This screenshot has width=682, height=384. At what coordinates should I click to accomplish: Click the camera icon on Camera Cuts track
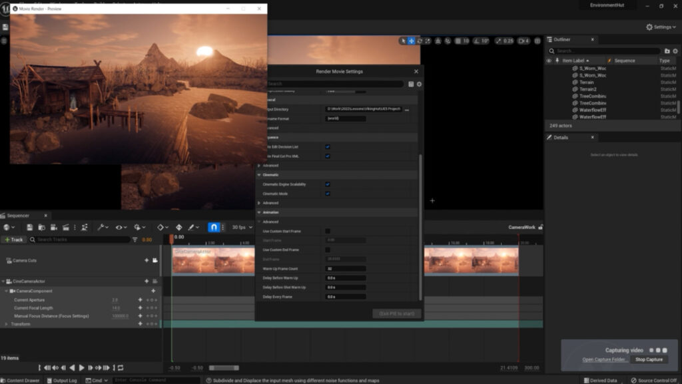155,260
